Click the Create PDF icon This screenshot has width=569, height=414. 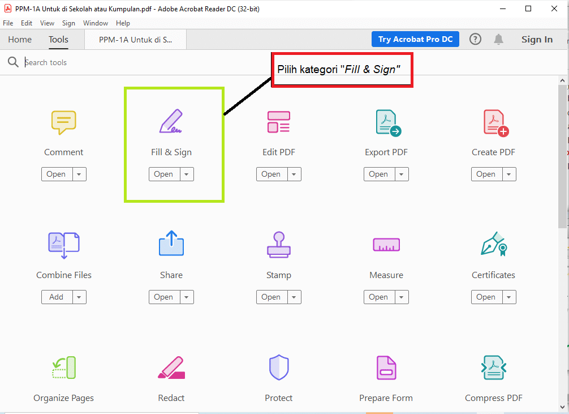pyautogui.click(x=494, y=122)
